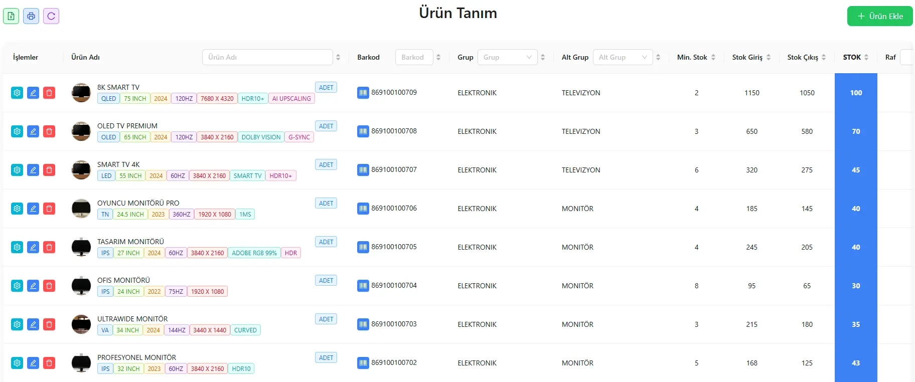The image size is (915, 382).
Task: Open the Alt Grup filter dropdown
Action: point(623,57)
